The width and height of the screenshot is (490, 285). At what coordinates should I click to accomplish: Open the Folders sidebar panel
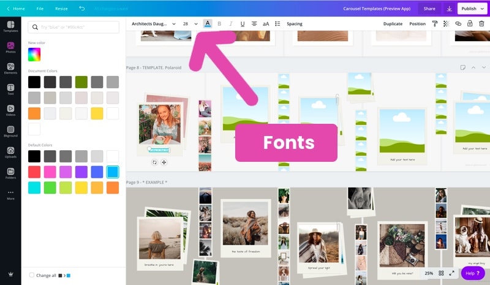[10, 173]
